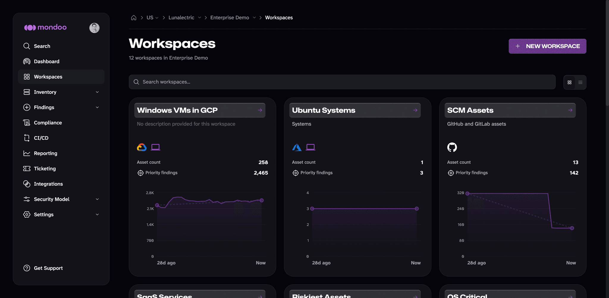Open CI/CD in the sidebar

[x=61, y=138]
